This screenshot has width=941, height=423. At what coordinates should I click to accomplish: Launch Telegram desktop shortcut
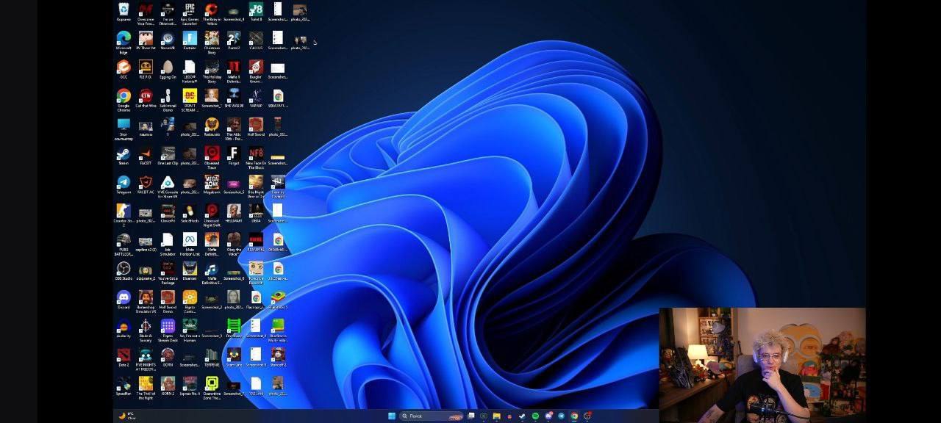124,182
